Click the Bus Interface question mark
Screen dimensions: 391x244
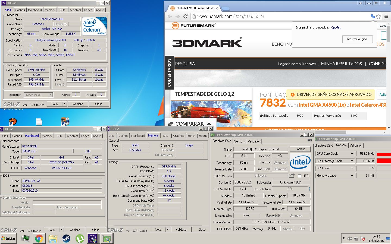[x=309, y=189]
